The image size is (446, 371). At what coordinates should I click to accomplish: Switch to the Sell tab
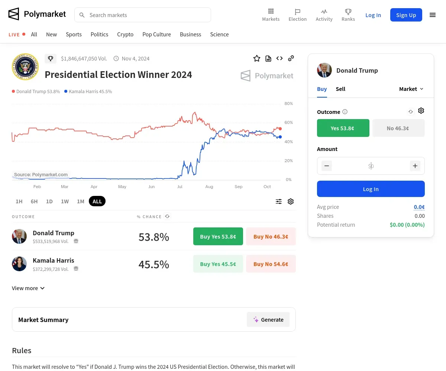coord(340,89)
